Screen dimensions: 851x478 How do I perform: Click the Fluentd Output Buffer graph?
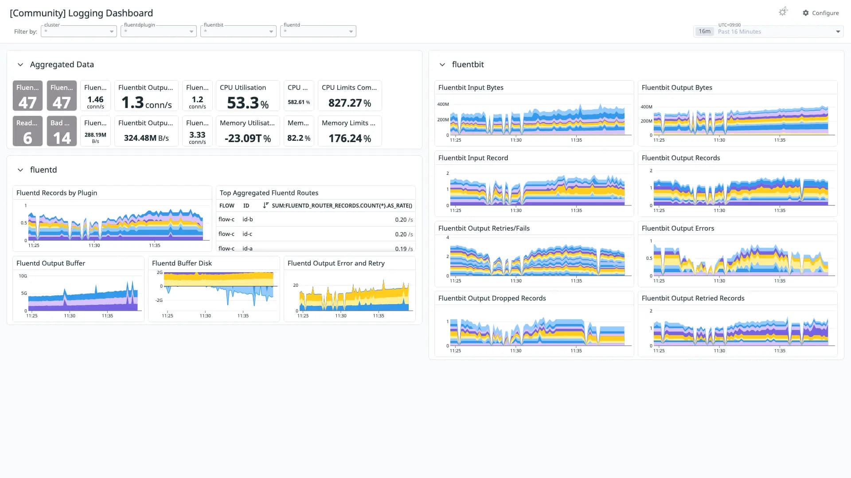[78, 289]
